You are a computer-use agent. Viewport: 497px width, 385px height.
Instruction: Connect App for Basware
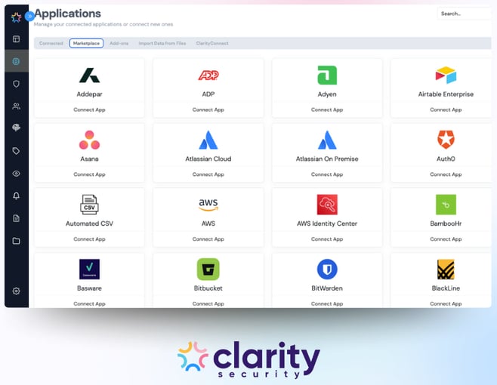click(89, 303)
